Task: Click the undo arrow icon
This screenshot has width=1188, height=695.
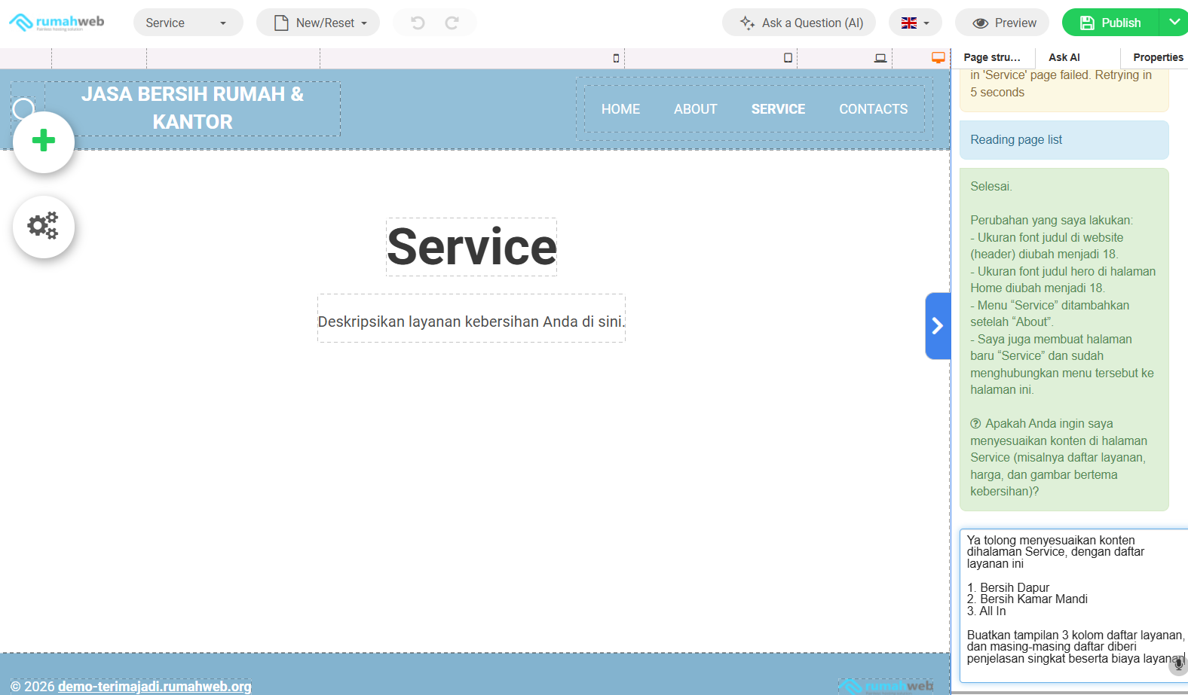Action: [418, 23]
